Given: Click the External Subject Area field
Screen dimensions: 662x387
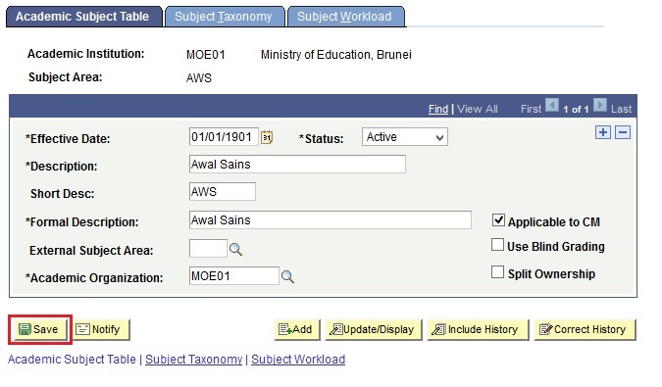Looking at the screenshot, I should point(208,248).
